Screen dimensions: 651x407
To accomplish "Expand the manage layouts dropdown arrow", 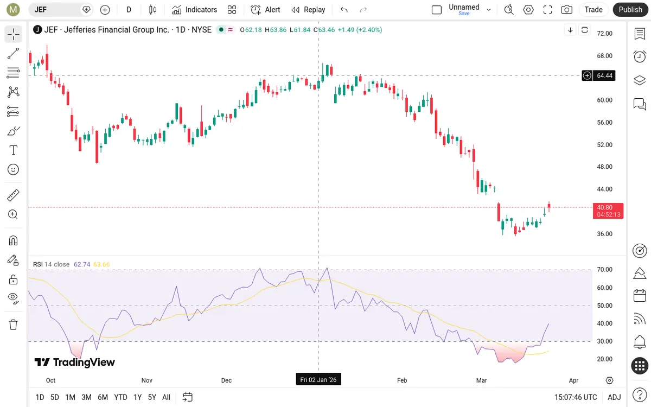I will tap(489, 10).
